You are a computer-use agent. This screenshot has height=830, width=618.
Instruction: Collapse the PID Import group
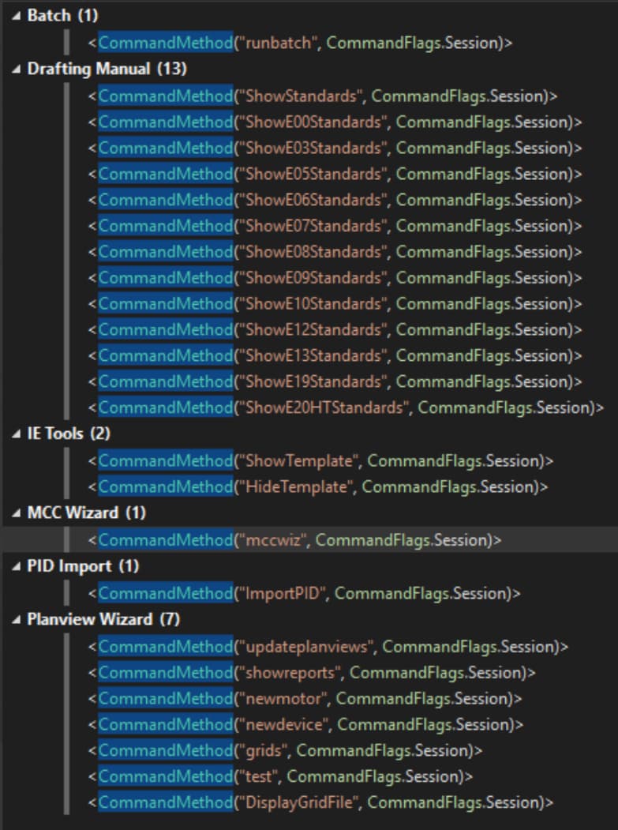click(17, 566)
